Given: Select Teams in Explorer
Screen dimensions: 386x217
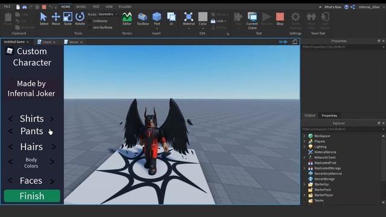Looking at the screenshot, I should [319, 201].
